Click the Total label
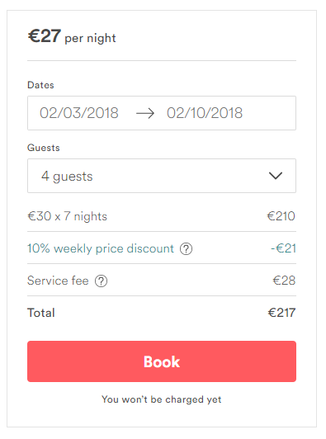 click(x=41, y=313)
